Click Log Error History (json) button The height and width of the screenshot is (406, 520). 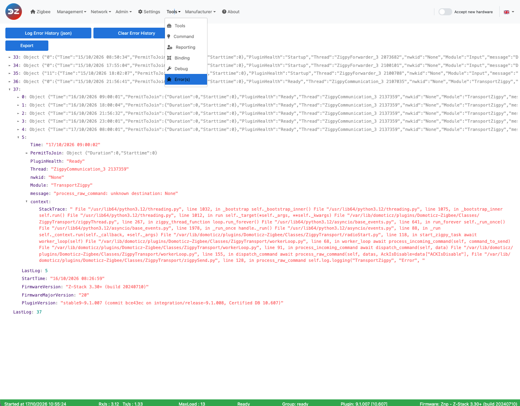[48, 33]
